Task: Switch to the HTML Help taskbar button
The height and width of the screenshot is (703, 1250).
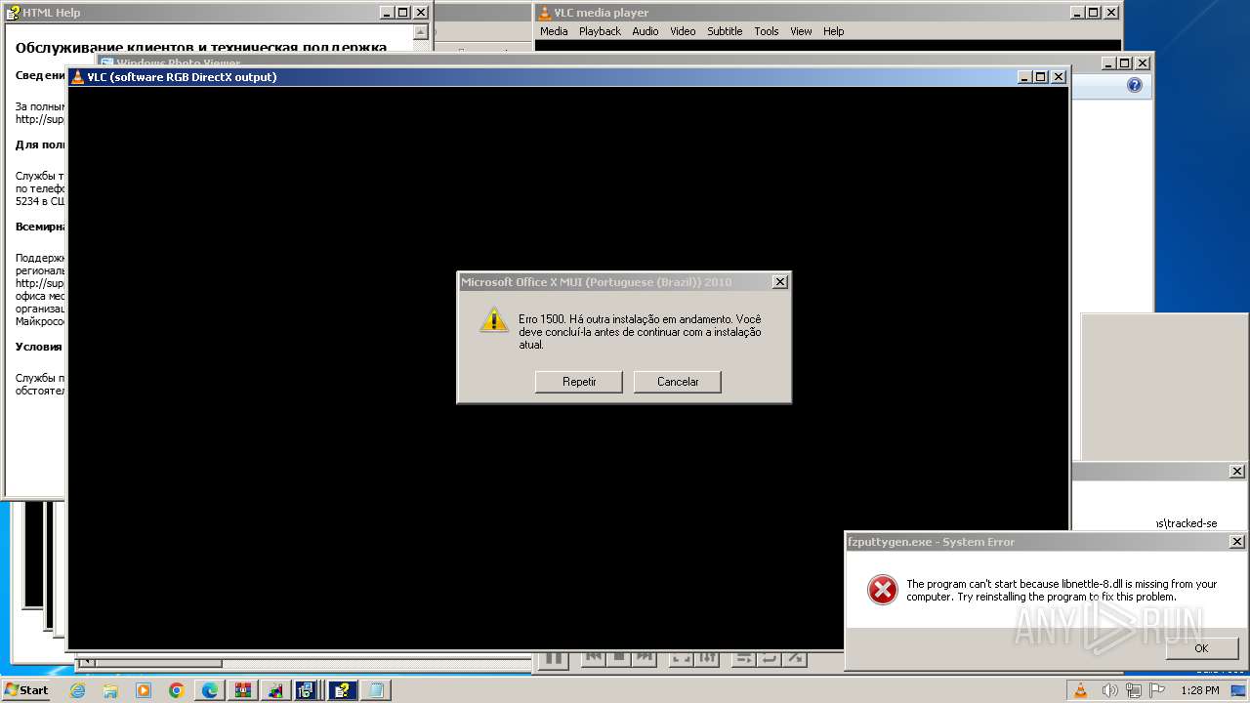Action: 342,690
